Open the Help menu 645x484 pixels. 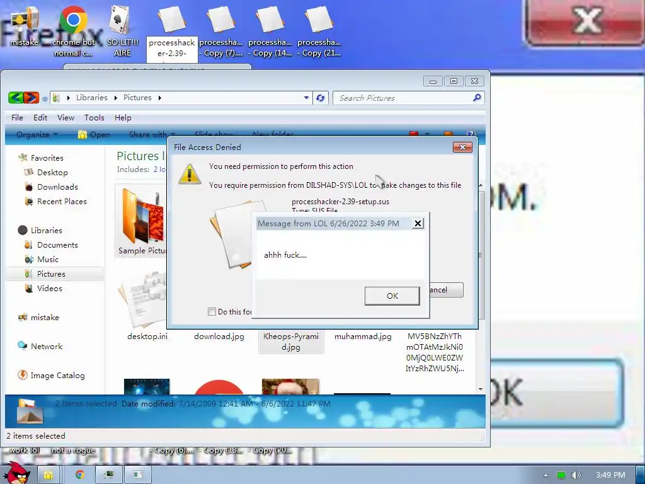point(123,118)
